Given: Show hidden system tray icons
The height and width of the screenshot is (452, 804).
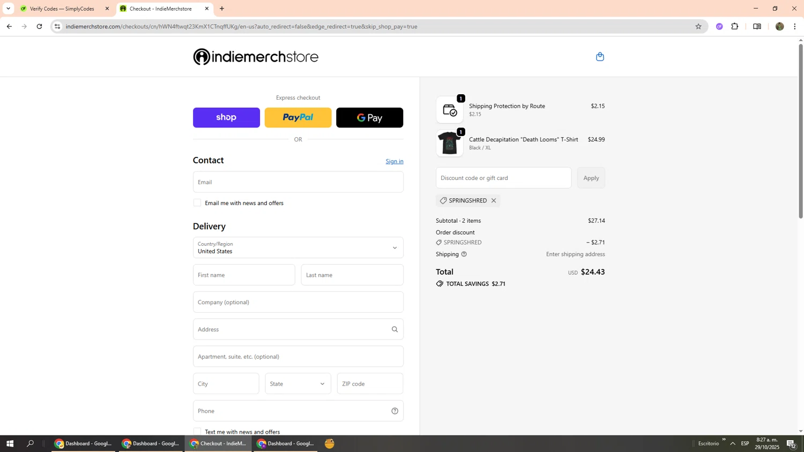Looking at the screenshot, I should pos(733,443).
